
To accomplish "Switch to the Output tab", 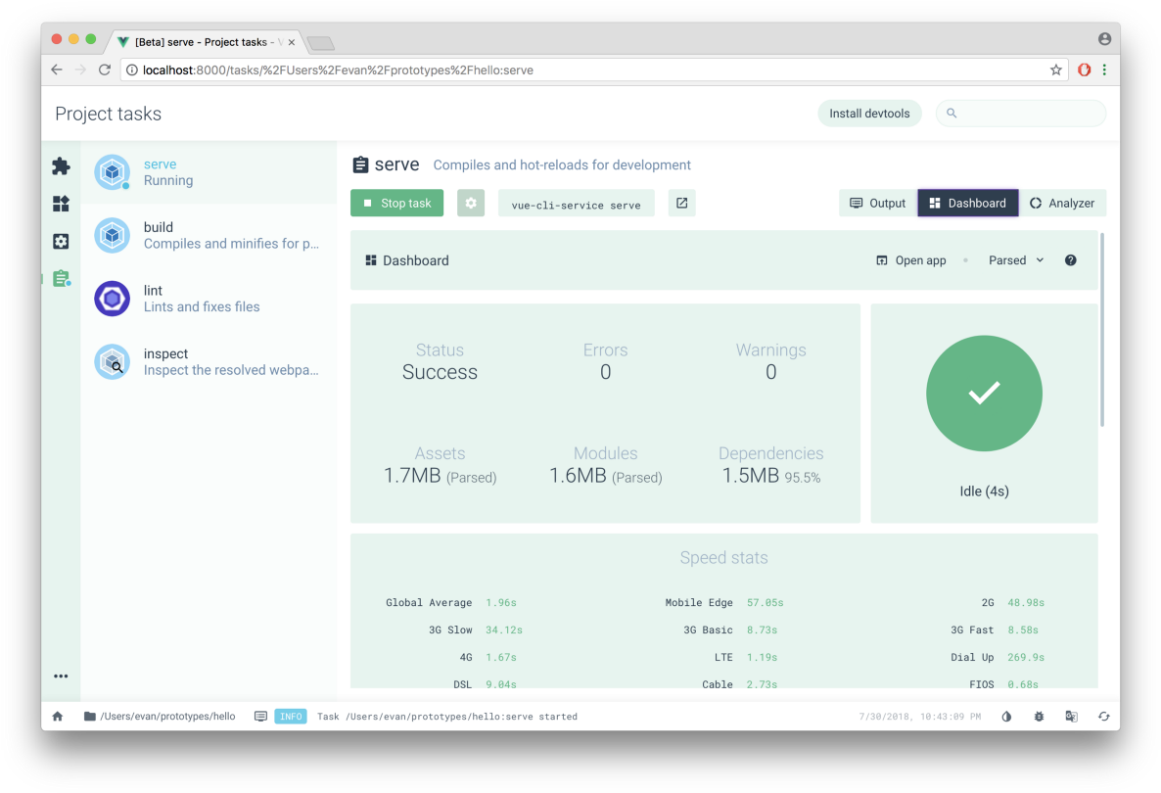I will click(876, 203).
